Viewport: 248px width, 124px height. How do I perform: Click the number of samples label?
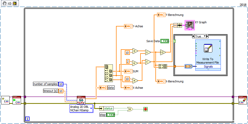[46, 84]
